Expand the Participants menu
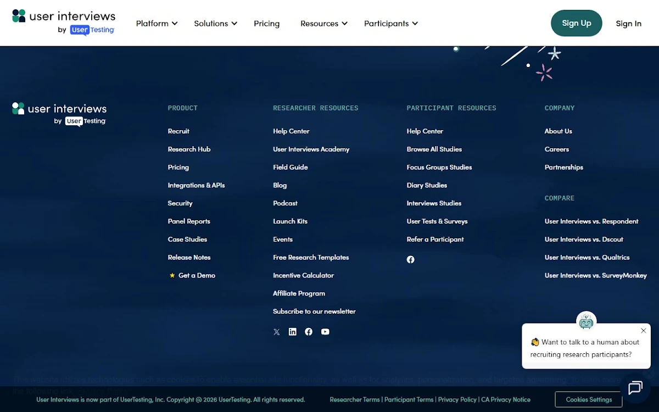Image resolution: width=659 pixels, height=412 pixels. 391,23
